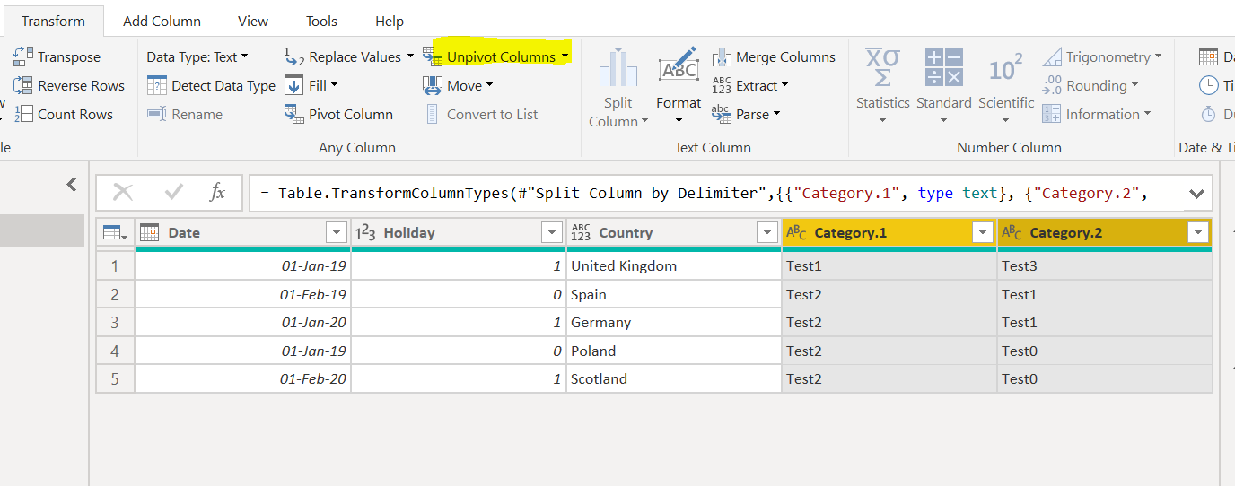Click Country column ABC123 type icon
Screen dimensions: 1235x486
click(581, 232)
